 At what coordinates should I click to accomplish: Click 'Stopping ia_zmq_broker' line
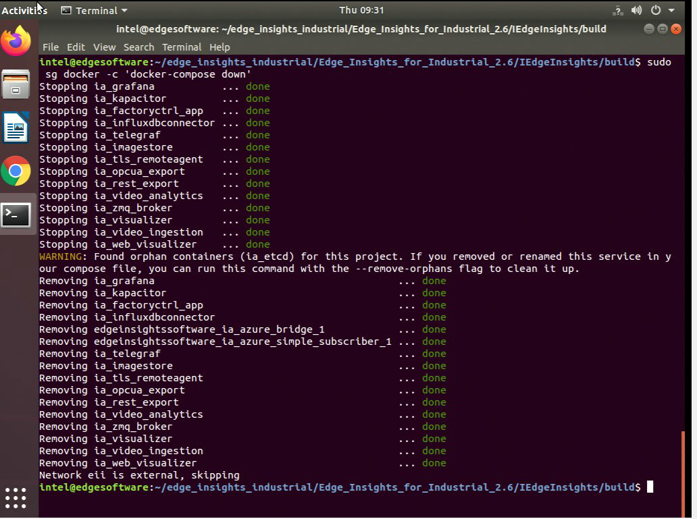pos(154,208)
